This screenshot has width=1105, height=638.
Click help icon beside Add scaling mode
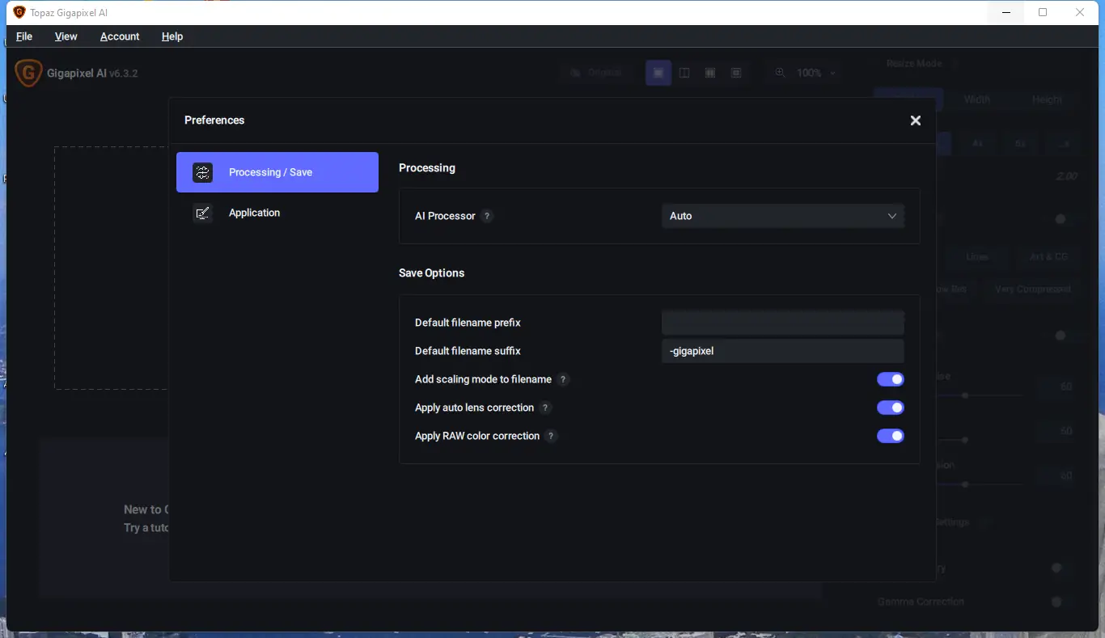click(x=564, y=379)
